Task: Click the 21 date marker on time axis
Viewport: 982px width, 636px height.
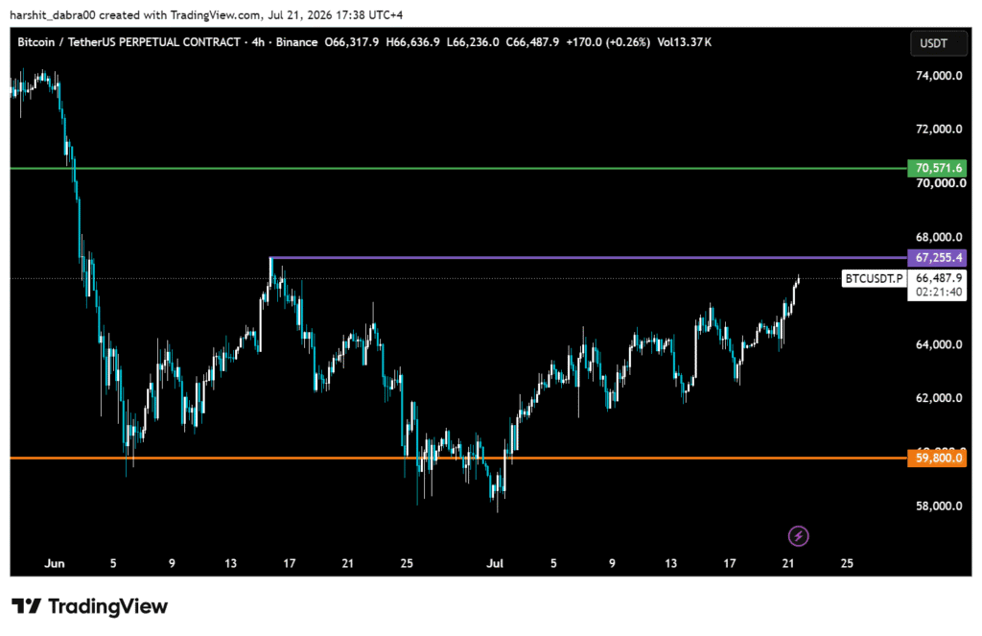Action: (788, 563)
